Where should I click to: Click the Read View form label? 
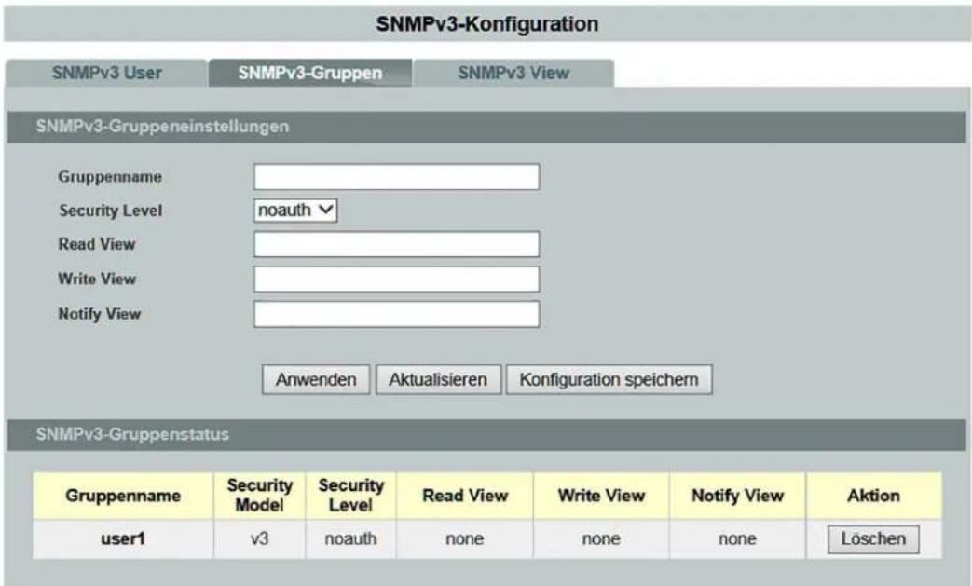[x=97, y=245]
